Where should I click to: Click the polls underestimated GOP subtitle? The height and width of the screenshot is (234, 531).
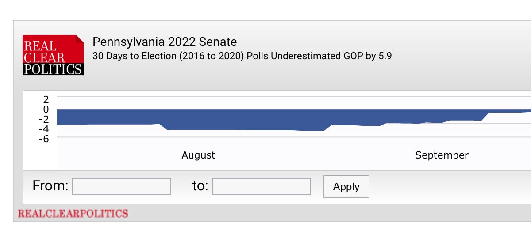[x=242, y=56]
